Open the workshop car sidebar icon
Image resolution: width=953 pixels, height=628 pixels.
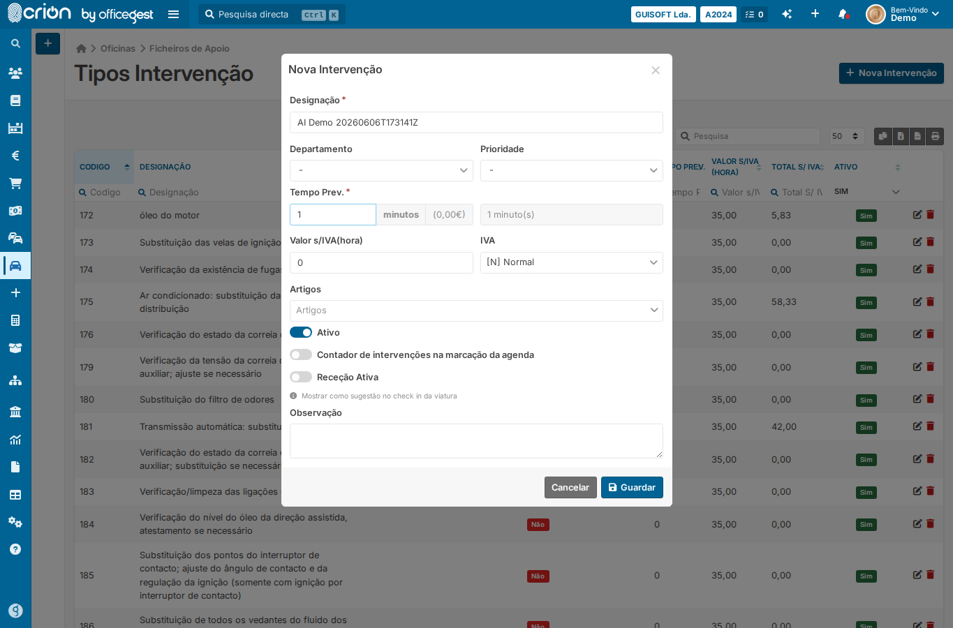point(15,266)
